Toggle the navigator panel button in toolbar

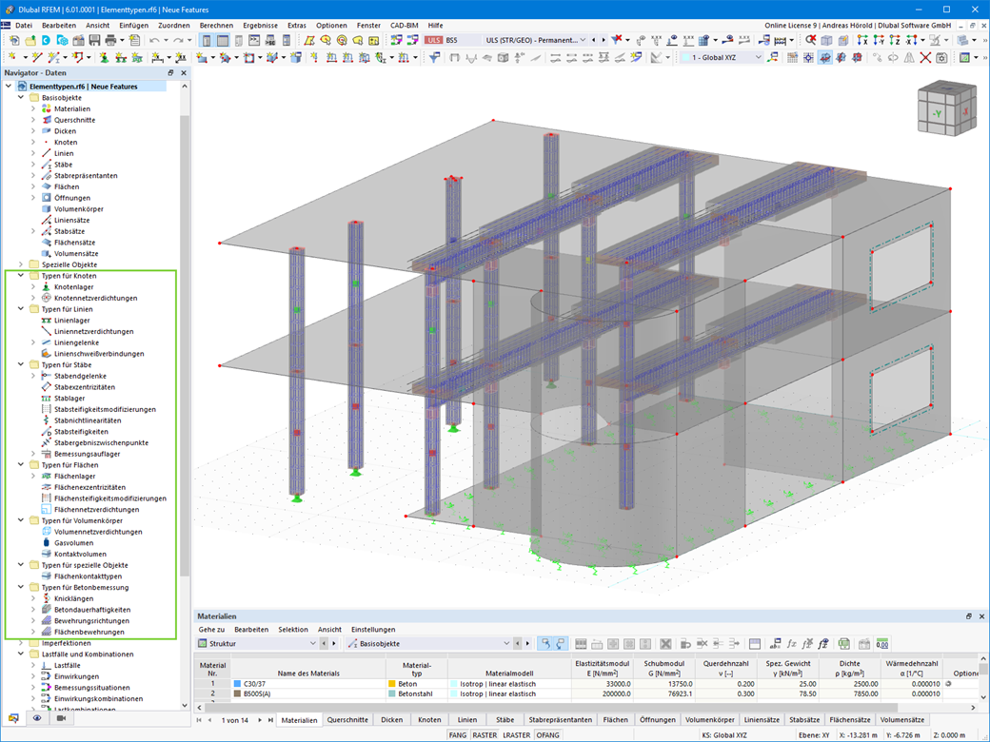click(207, 40)
